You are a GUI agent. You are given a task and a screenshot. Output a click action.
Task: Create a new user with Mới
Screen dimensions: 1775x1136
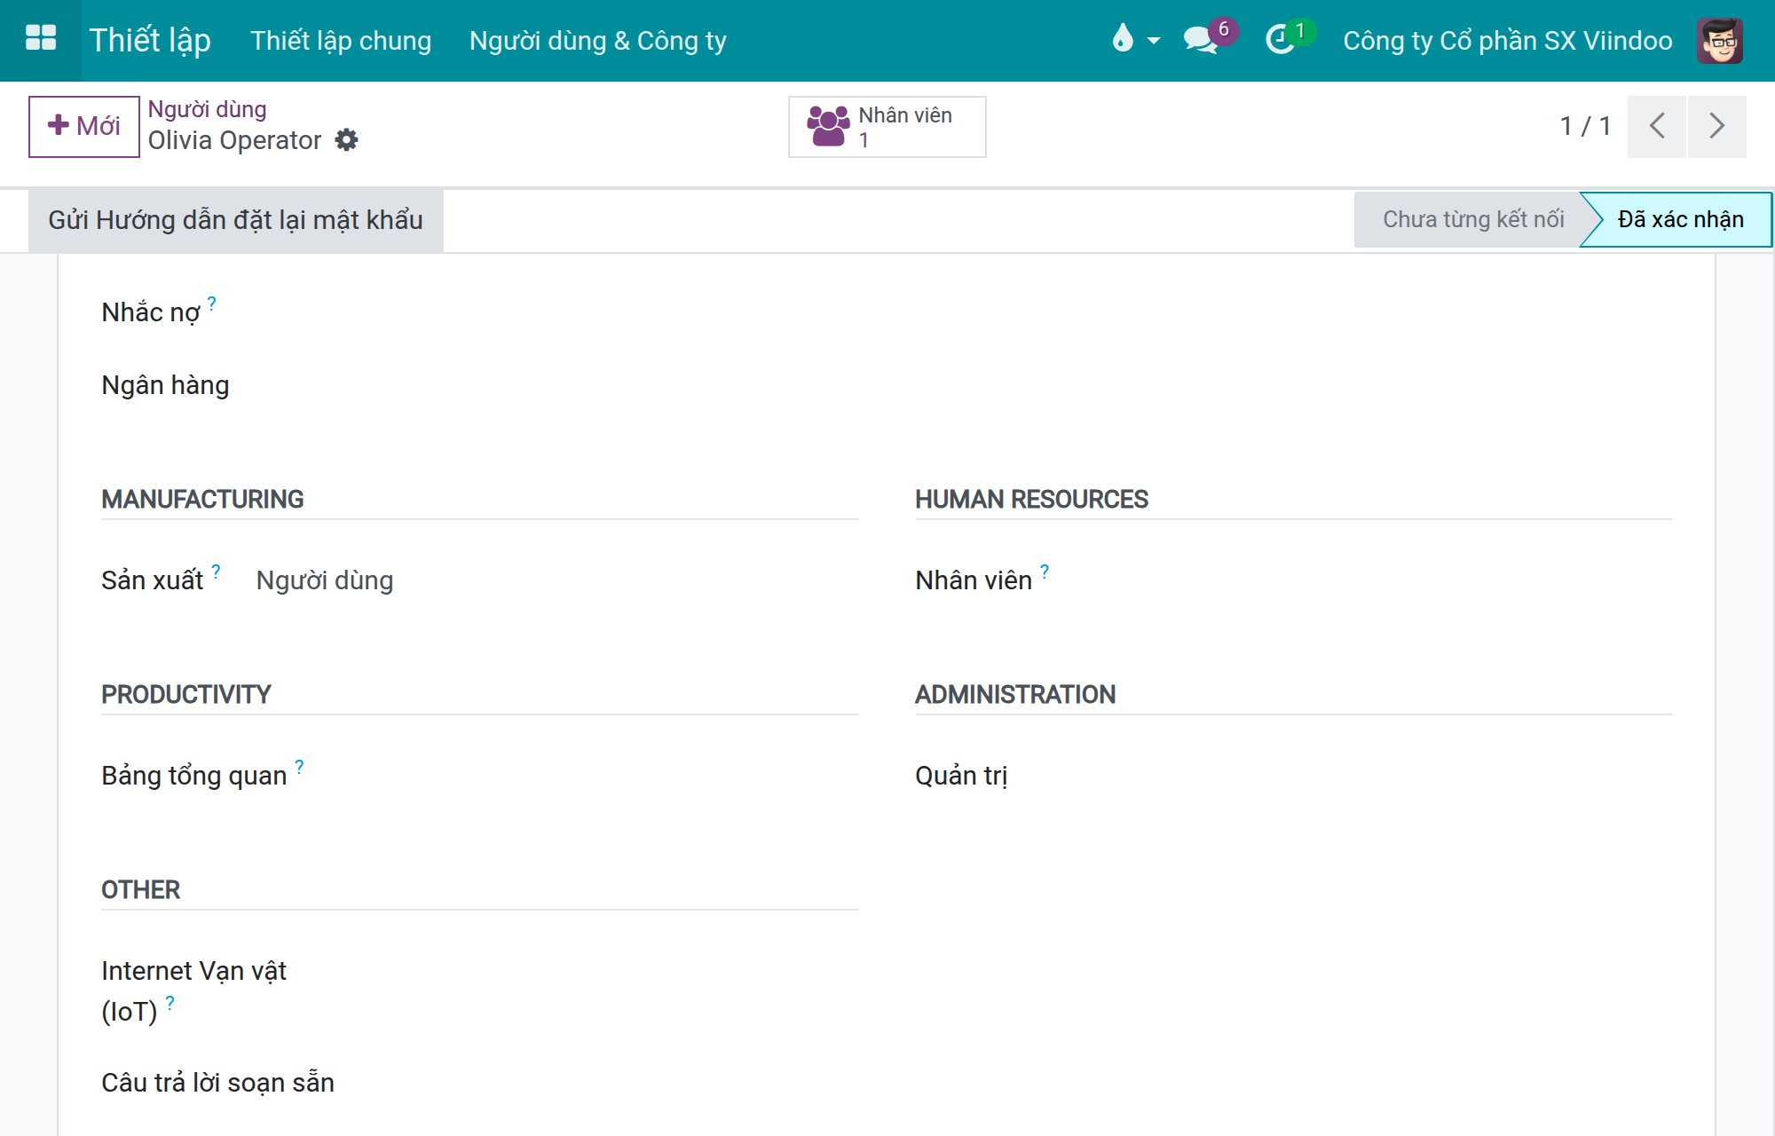point(83,126)
